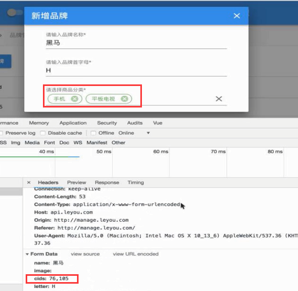Select the Origin header line
Screen dimensions: 298x291
pos(81,220)
